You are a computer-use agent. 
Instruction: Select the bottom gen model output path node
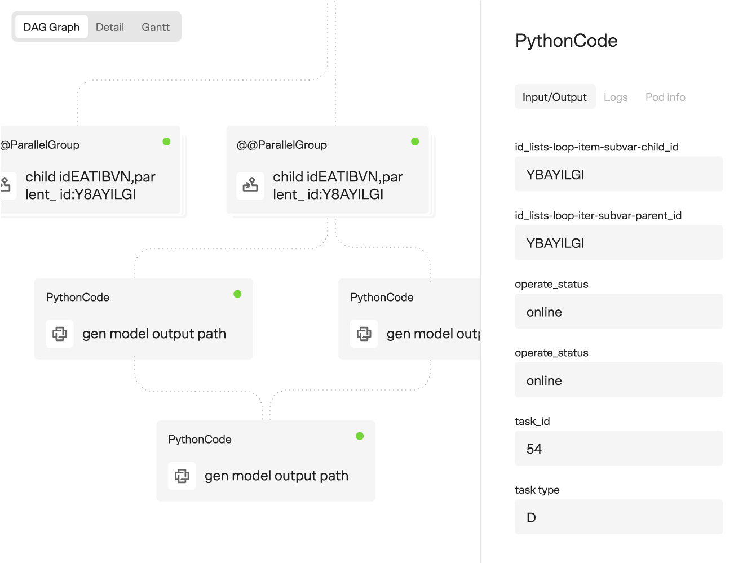click(x=276, y=476)
